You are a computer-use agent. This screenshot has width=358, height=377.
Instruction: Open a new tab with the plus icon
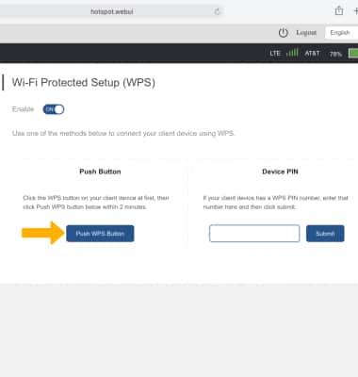pyautogui.click(x=355, y=11)
